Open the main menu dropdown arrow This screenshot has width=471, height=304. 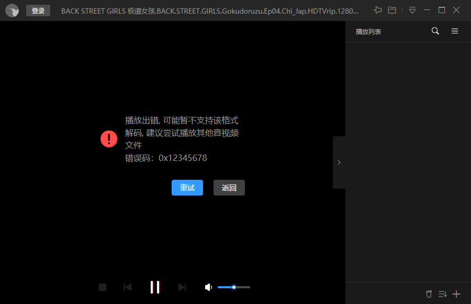pyautogui.click(x=412, y=9)
